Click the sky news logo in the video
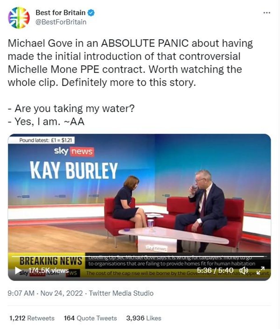 point(74,151)
